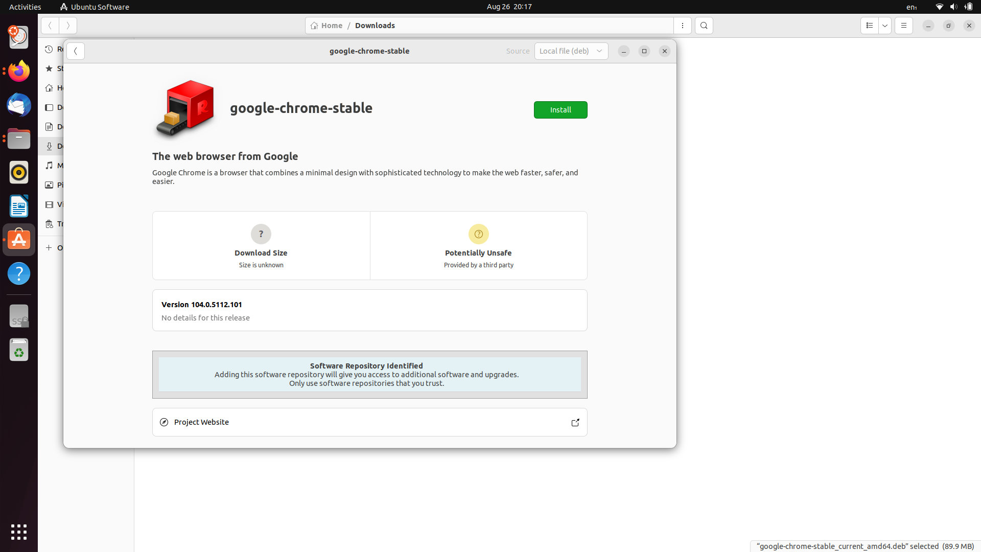Click google-chrome-stable package box icon

(185, 108)
